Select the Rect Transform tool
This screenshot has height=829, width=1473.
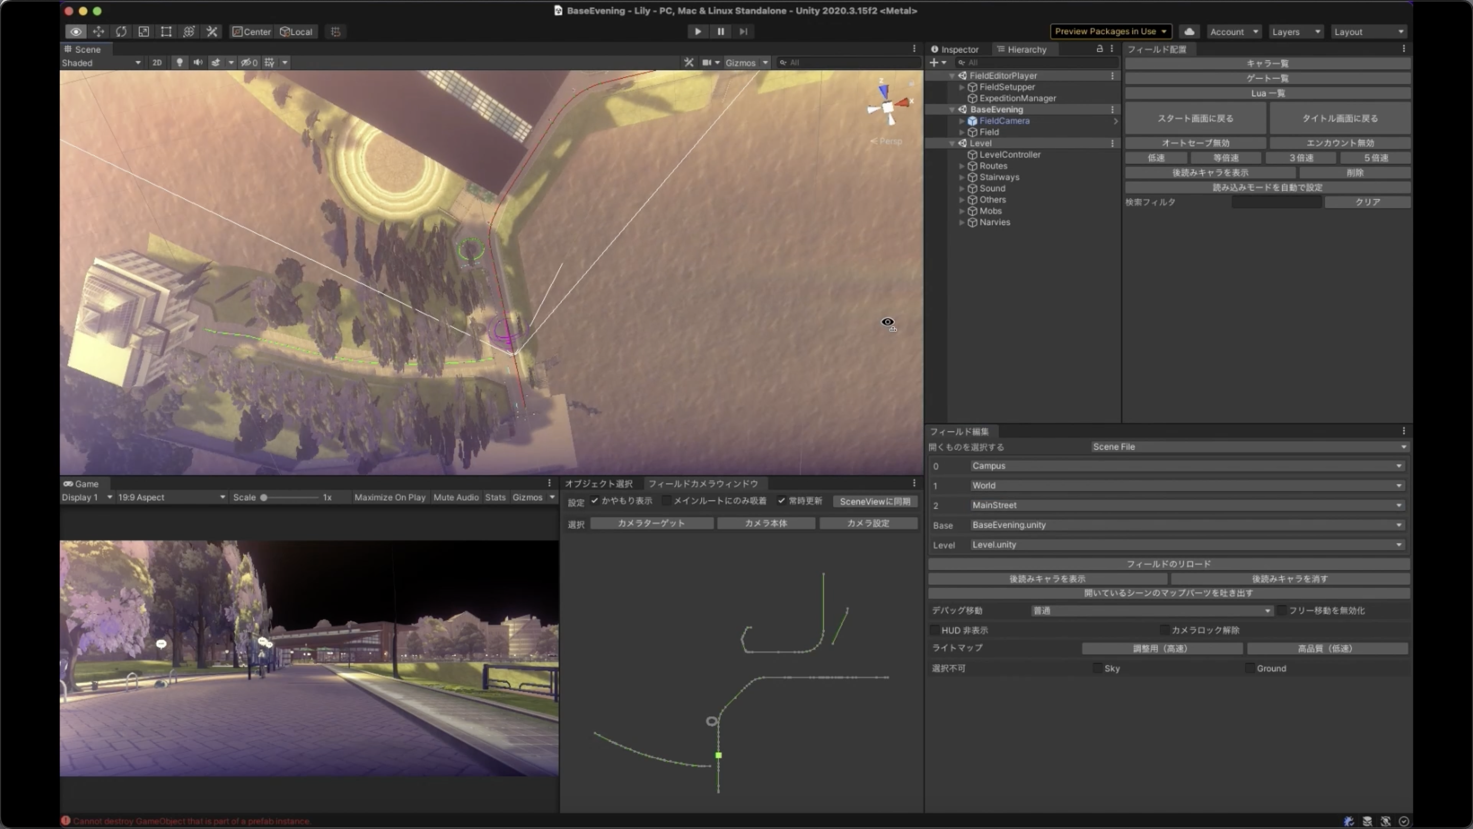tap(166, 31)
